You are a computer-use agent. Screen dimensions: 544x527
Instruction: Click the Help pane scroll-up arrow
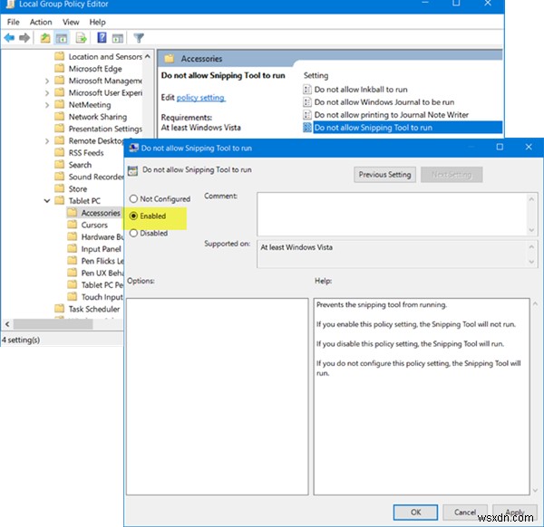(535, 304)
